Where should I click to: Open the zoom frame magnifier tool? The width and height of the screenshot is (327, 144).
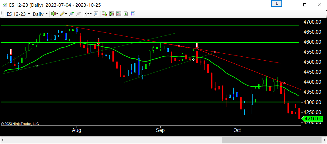click(96, 14)
